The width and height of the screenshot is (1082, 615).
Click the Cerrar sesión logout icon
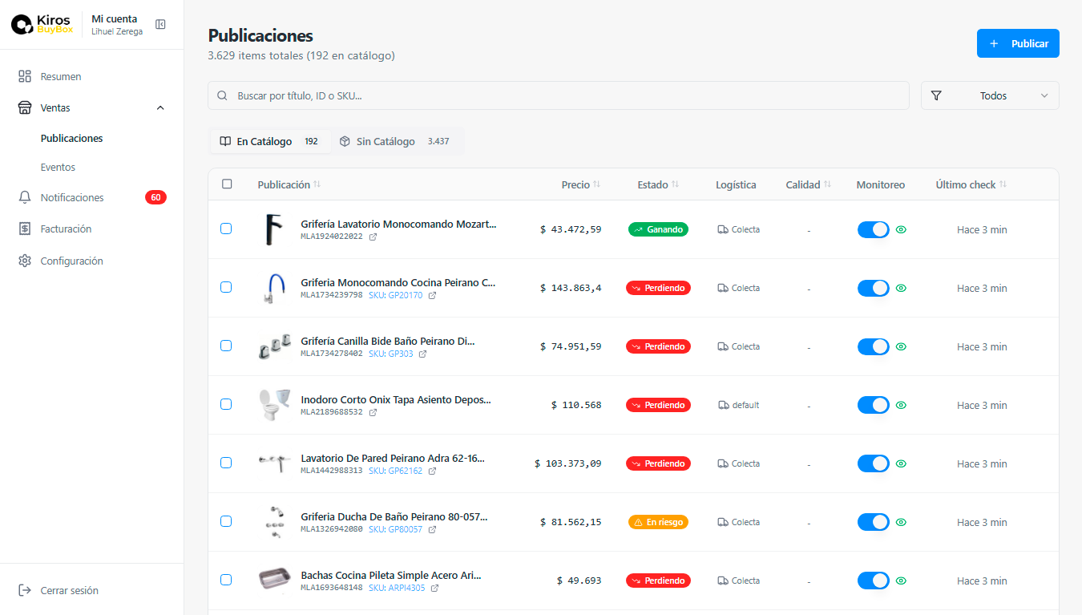(25, 591)
